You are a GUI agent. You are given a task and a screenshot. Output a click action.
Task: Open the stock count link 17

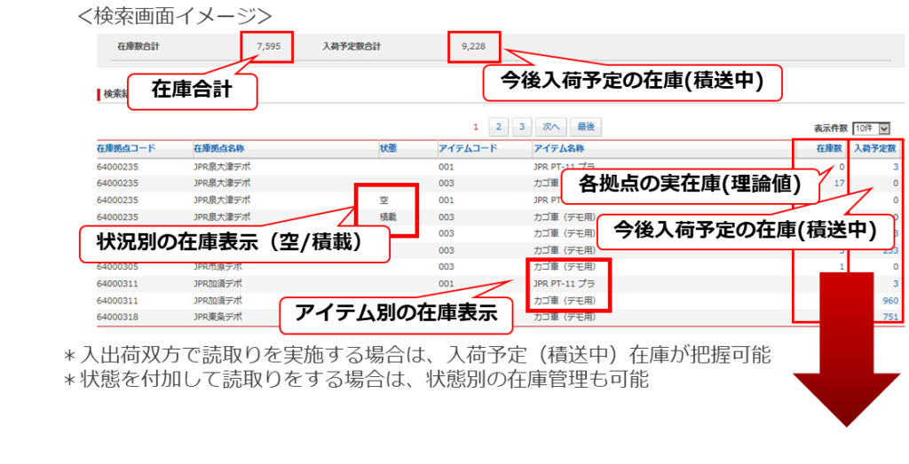(839, 183)
